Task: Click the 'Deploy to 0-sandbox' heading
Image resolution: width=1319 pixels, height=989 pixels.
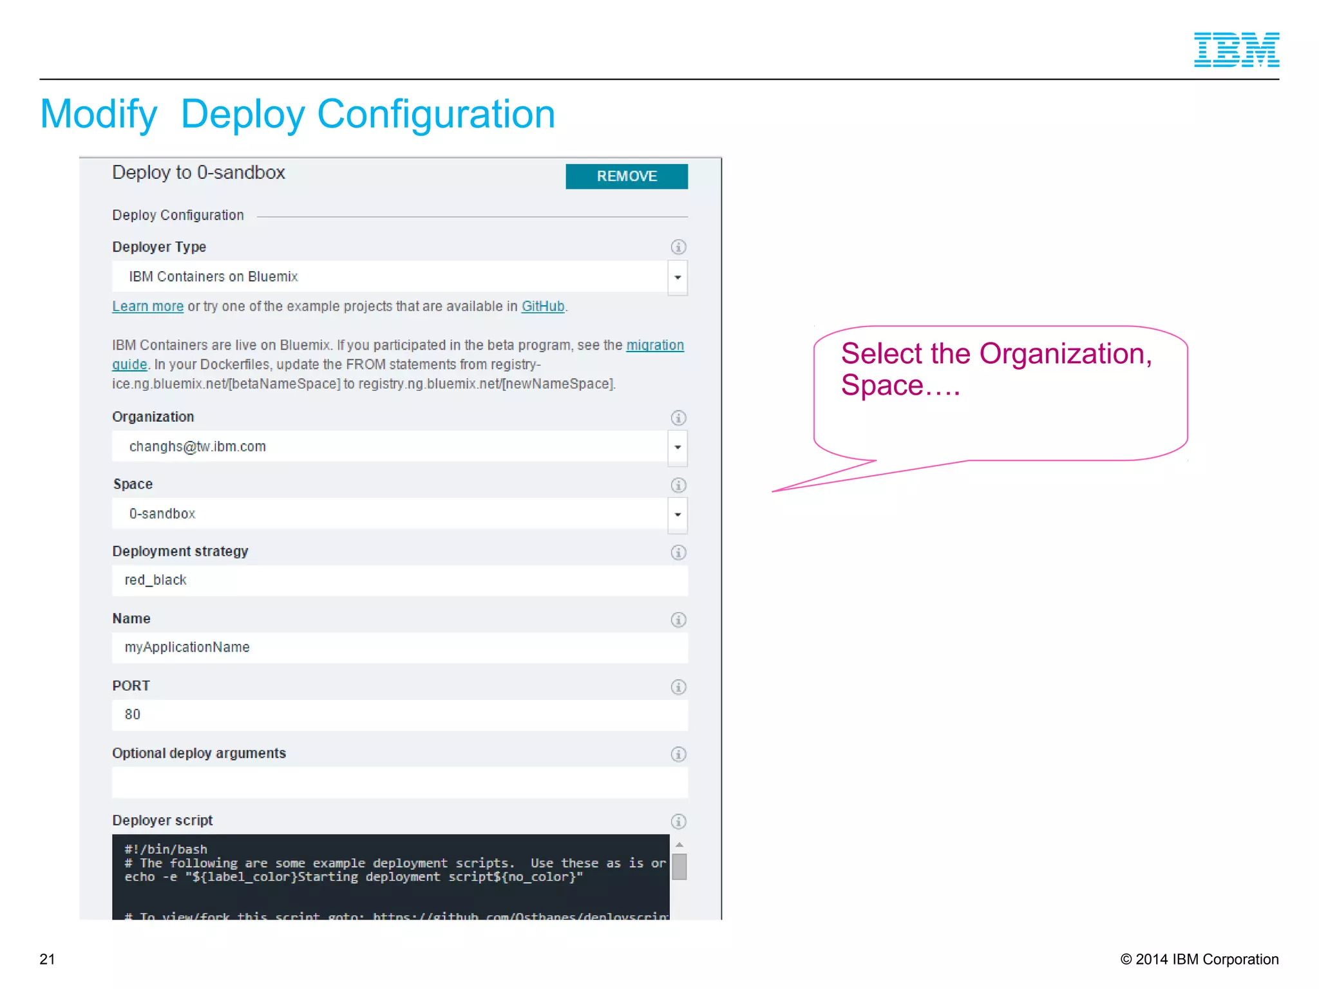Action: pyautogui.click(x=198, y=173)
